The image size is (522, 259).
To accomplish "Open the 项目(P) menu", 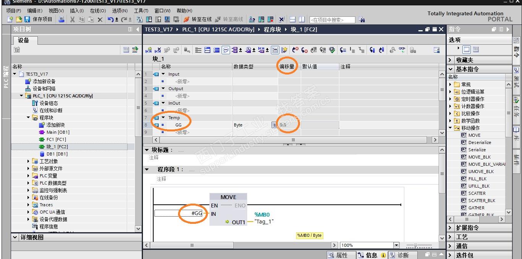I will [14, 11].
